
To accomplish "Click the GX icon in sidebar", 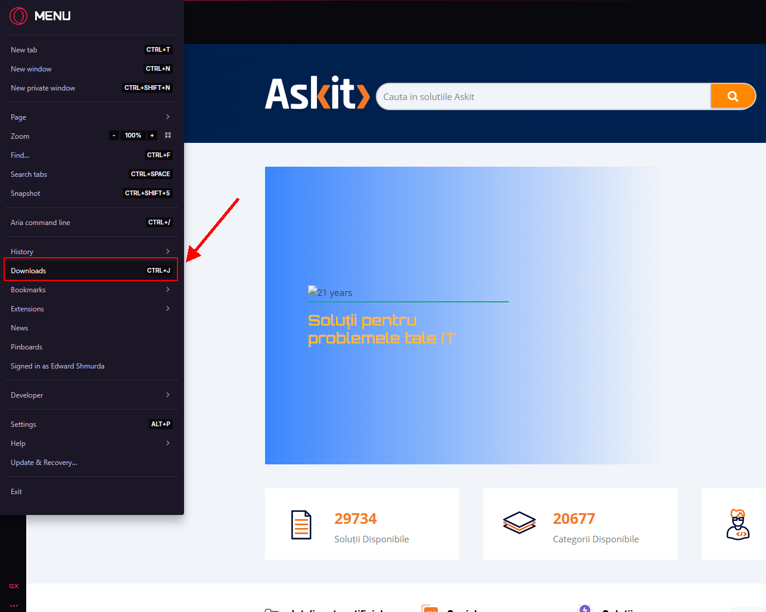I will pos(14,586).
